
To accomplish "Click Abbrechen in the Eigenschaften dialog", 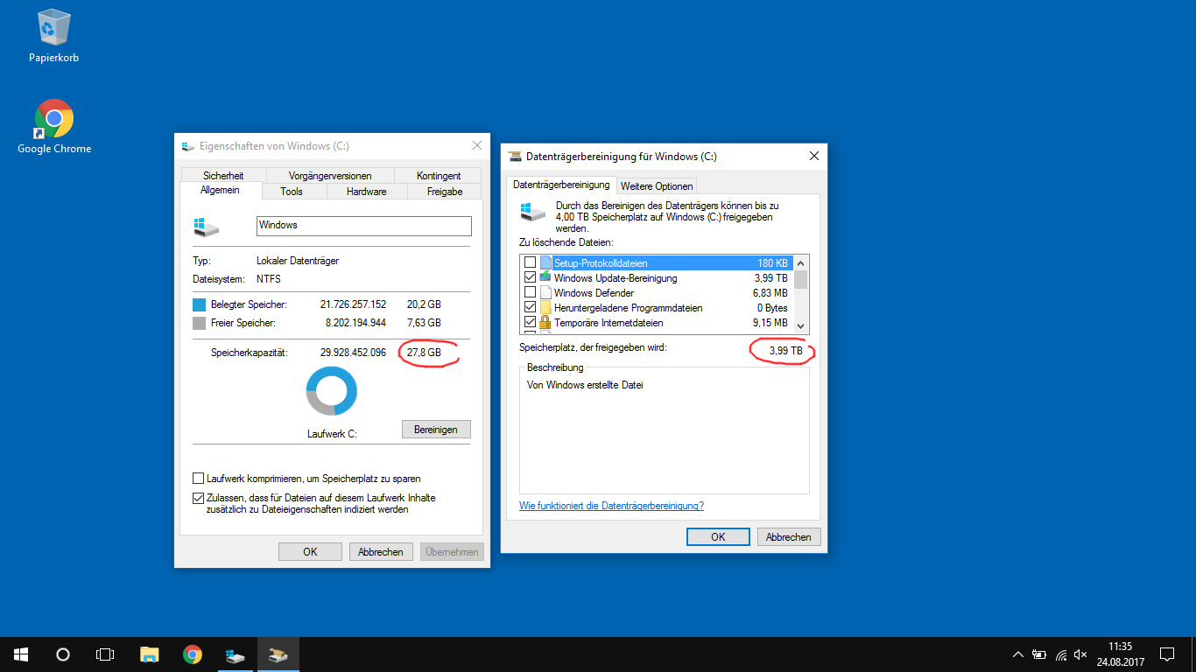I will pos(381,552).
